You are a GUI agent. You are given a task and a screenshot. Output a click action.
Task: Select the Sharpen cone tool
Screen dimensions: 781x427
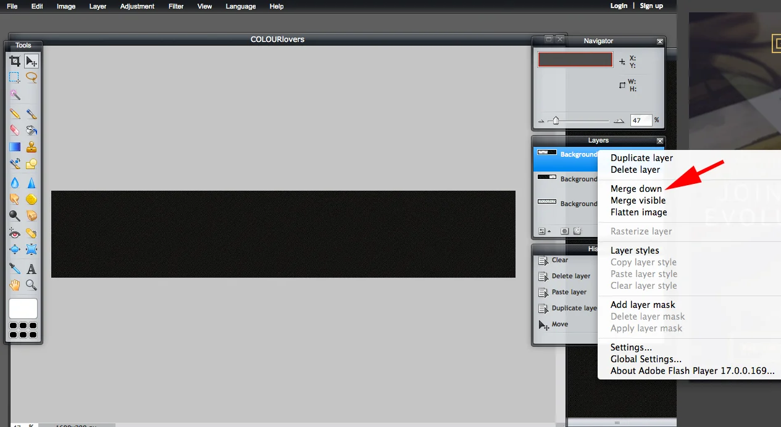click(x=31, y=183)
